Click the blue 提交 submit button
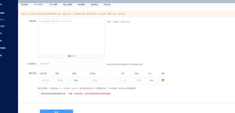This screenshot has width=235, height=113. (x=56, y=112)
